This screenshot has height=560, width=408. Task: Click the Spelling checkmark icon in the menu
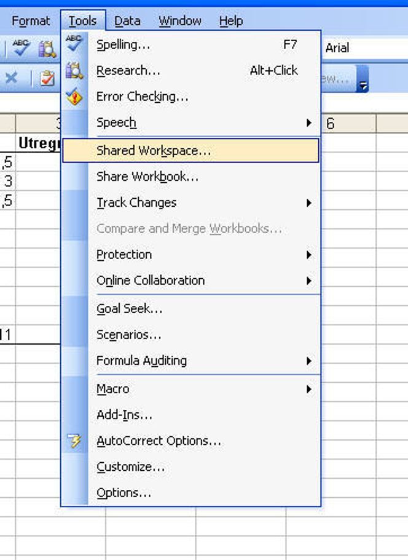[x=74, y=44]
